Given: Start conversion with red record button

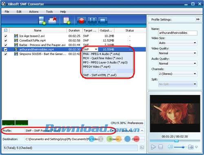Looking at the screenshot, I should coord(82,21).
